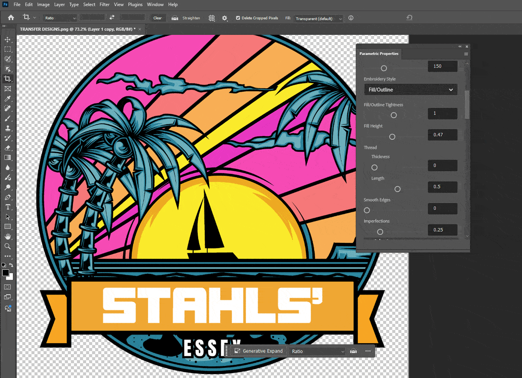Open contextual bar more options
Screen dimensions: 522x378
tap(368, 351)
